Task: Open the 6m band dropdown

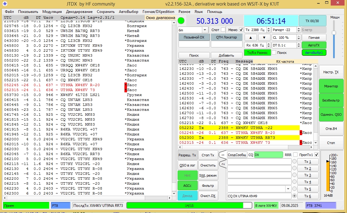Action: [x=205, y=30]
